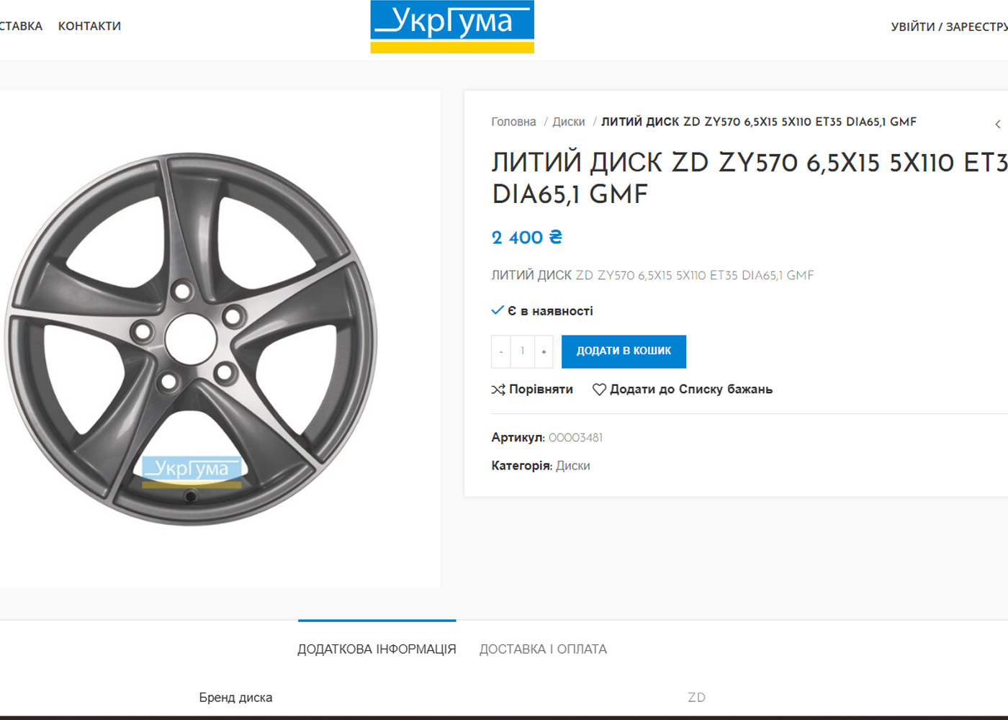Click the Compare shuffle icon
The height and width of the screenshot is (720, 1008).
click(498, 390)
